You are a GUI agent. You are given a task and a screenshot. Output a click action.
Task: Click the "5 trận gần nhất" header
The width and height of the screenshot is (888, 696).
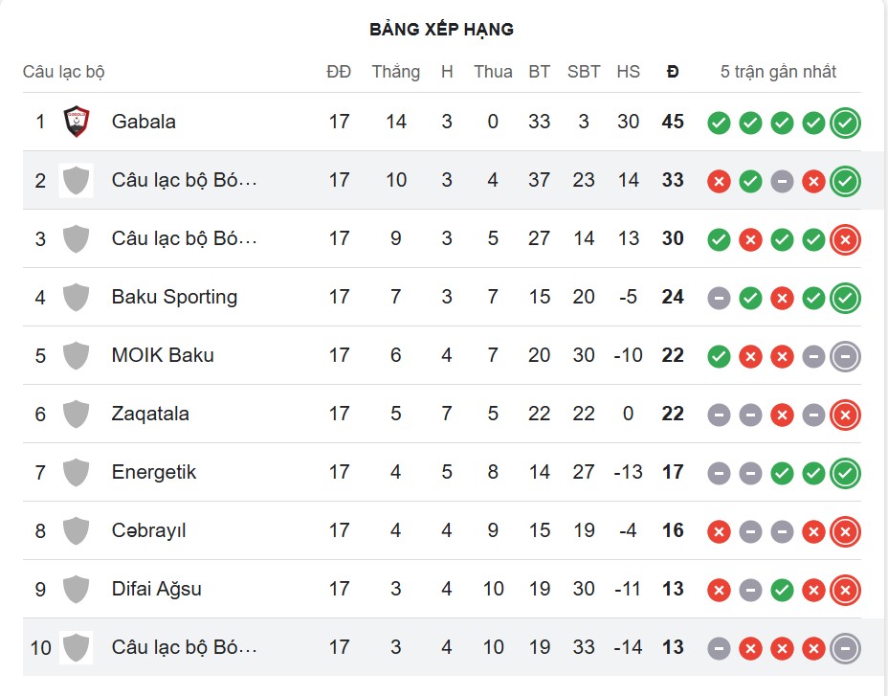[778, 72]
